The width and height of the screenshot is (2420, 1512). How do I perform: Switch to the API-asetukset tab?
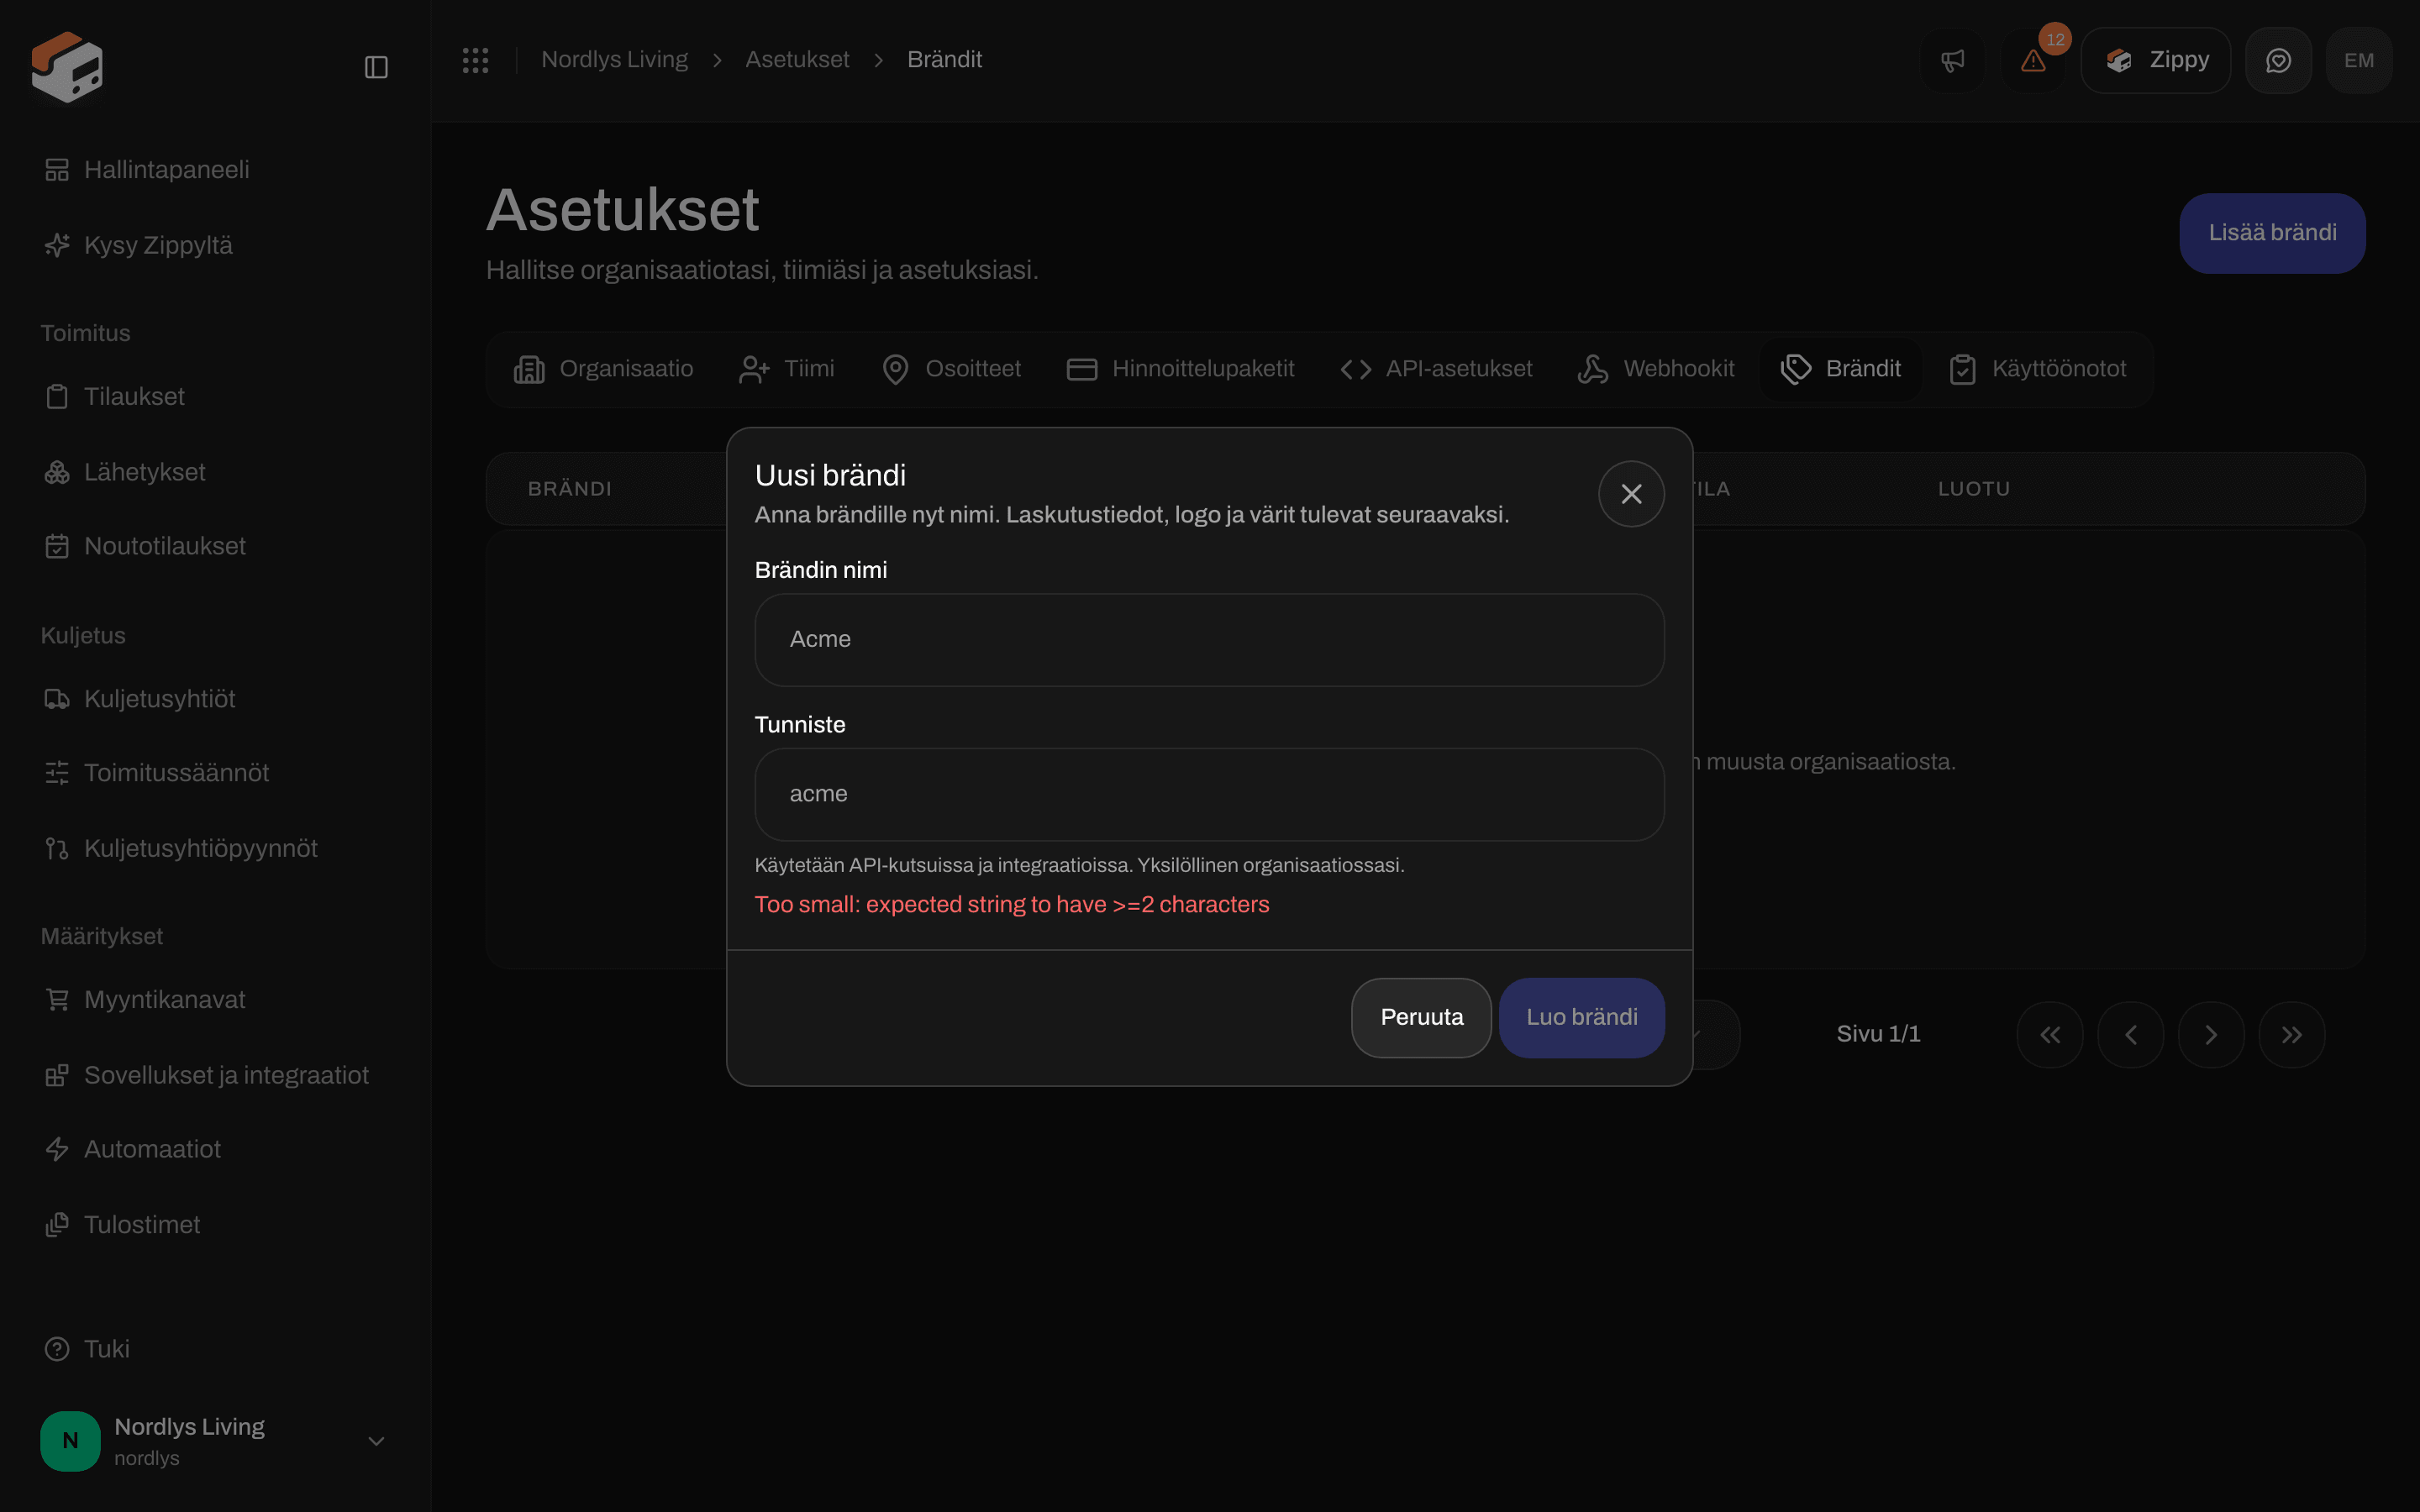[x=1436, y=369]
